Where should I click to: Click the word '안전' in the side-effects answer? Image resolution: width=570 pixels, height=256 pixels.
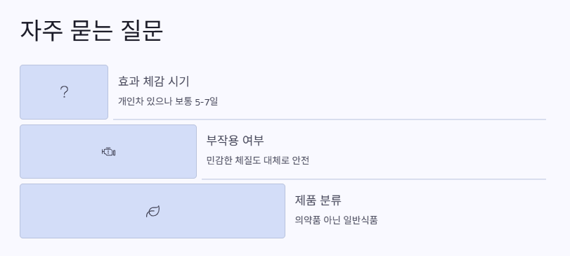click(x=301, y=160)
